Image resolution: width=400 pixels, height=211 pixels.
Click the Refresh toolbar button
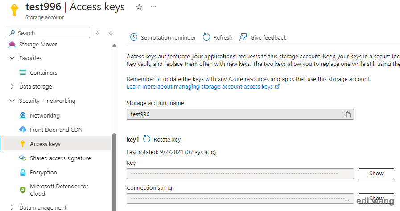pos(217,37)
